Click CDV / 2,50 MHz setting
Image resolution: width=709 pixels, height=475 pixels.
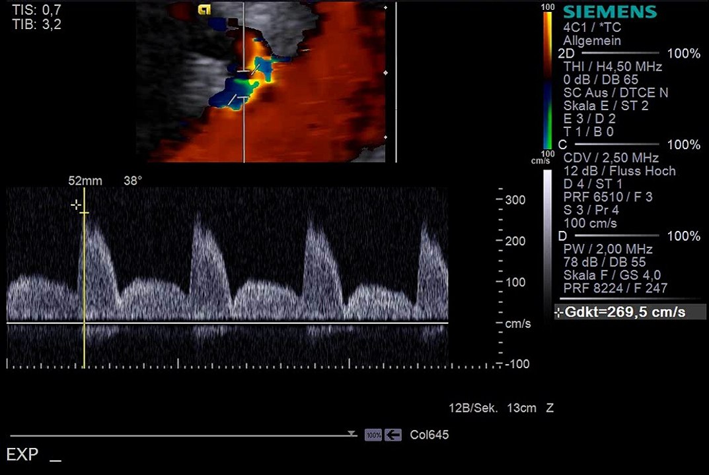(611, 158)
